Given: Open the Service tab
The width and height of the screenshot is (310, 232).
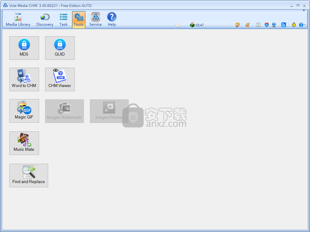Looking at the screenshot, I should click(95, 20).
